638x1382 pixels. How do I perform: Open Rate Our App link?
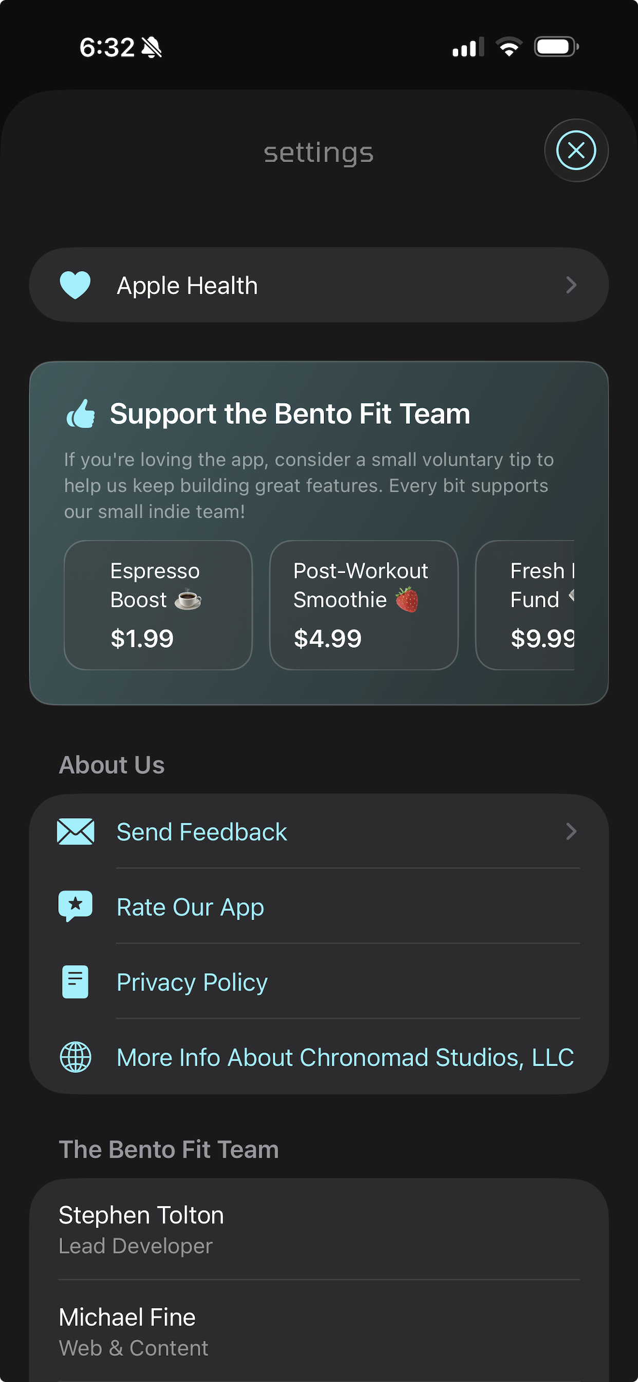[191, 907]
